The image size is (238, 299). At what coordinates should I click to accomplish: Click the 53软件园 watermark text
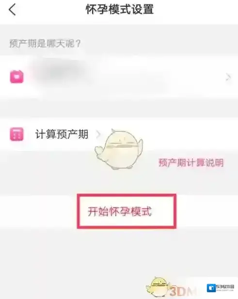225,287
